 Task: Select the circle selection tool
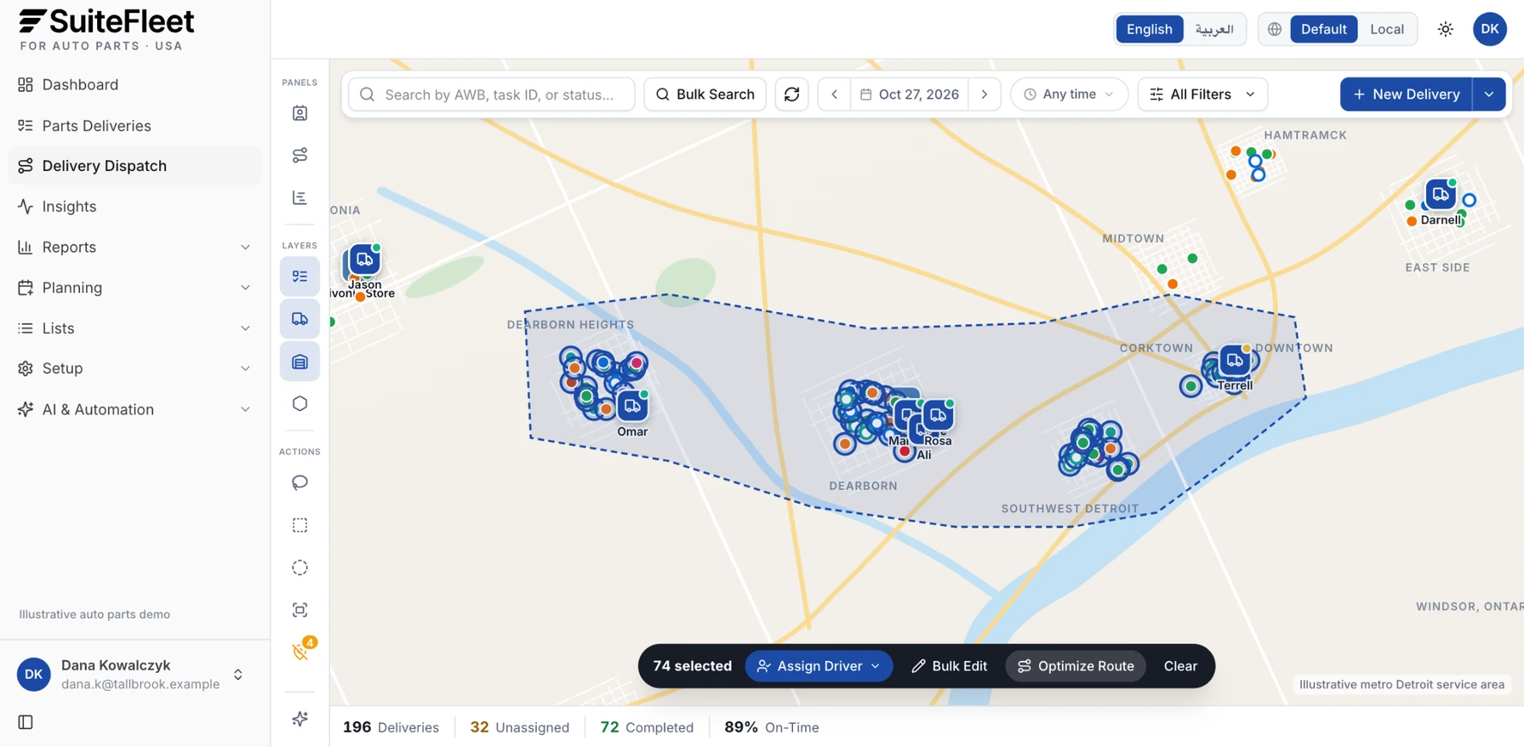[x=300, y=567]
